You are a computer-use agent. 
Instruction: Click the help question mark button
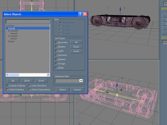[80, 14]
